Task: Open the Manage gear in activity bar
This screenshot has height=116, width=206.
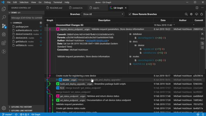Action: pos(4,108)
